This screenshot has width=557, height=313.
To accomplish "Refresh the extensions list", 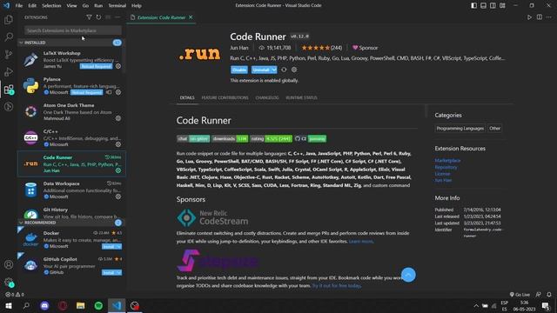I will (98, 17).
